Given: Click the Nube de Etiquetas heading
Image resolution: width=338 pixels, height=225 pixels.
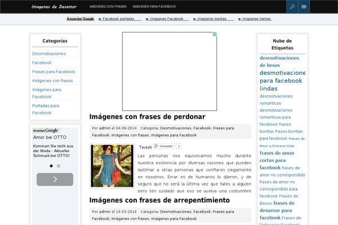Looking at the screenshot, I should 282,44.
